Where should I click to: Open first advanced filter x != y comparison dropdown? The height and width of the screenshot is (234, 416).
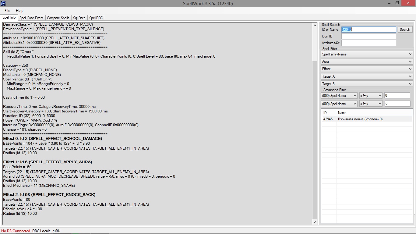coord(371,96)
